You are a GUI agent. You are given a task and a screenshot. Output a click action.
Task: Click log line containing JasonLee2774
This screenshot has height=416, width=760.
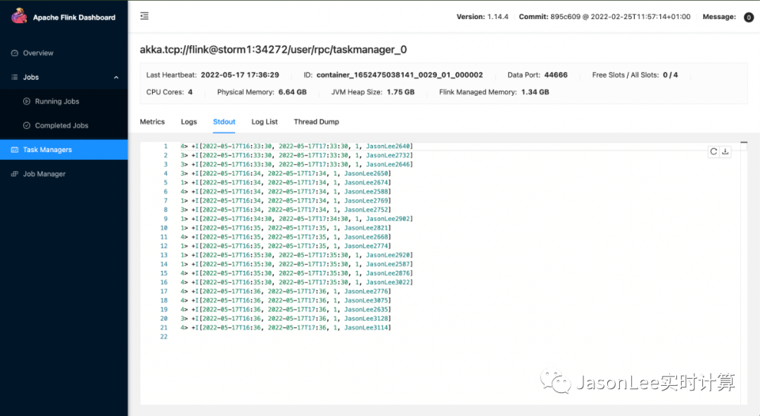(286, 246)
